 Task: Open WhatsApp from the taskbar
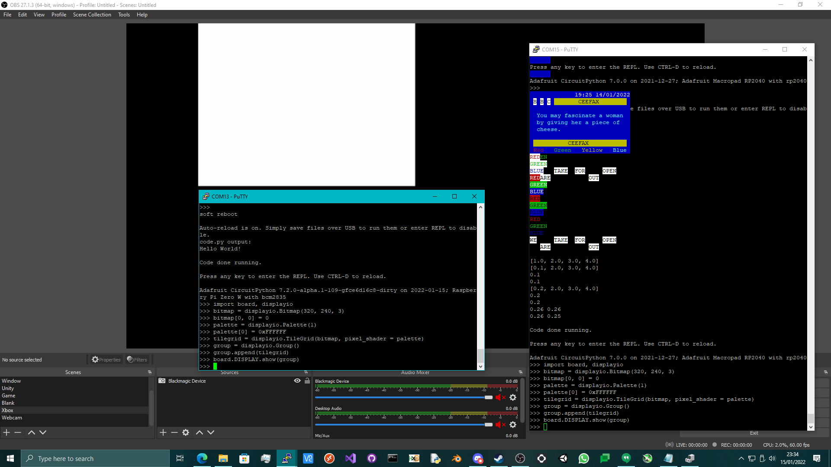click(x=584, y=458)
